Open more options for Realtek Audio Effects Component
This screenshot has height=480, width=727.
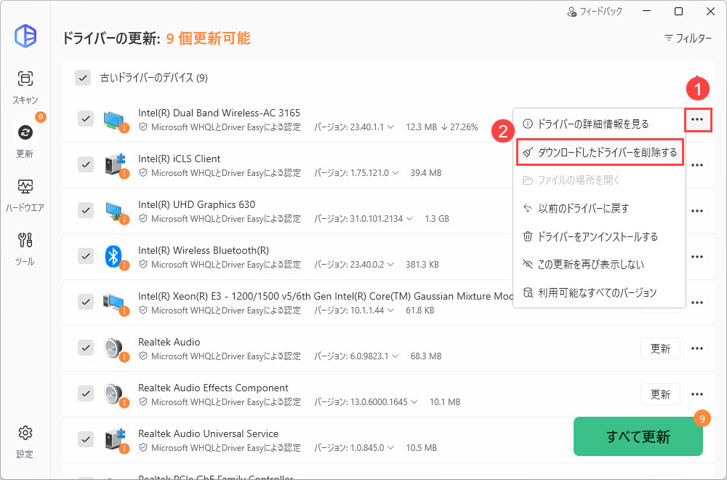click(697, 394)
